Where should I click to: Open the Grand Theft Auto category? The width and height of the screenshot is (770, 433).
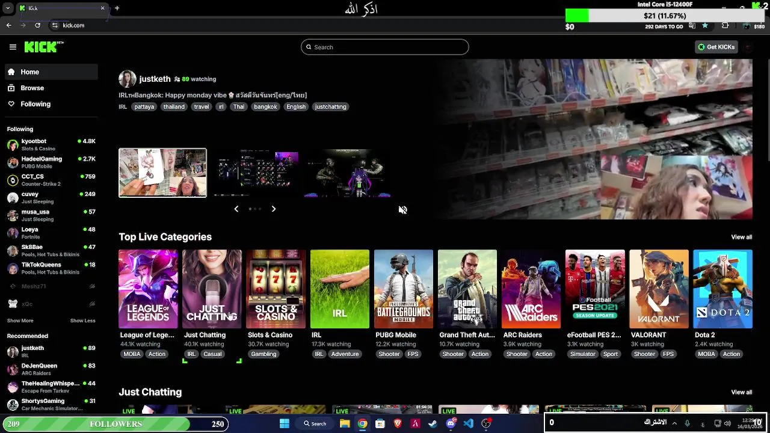point(467,289)
